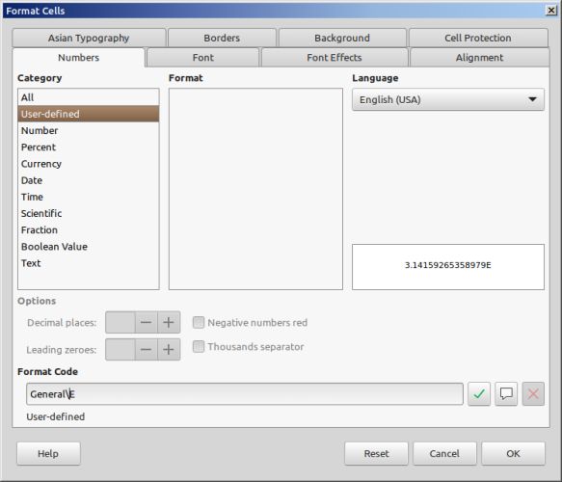562x482 pixels.
Task: Click the OK button
Action: pyautogui.click(x=513, y=453)
